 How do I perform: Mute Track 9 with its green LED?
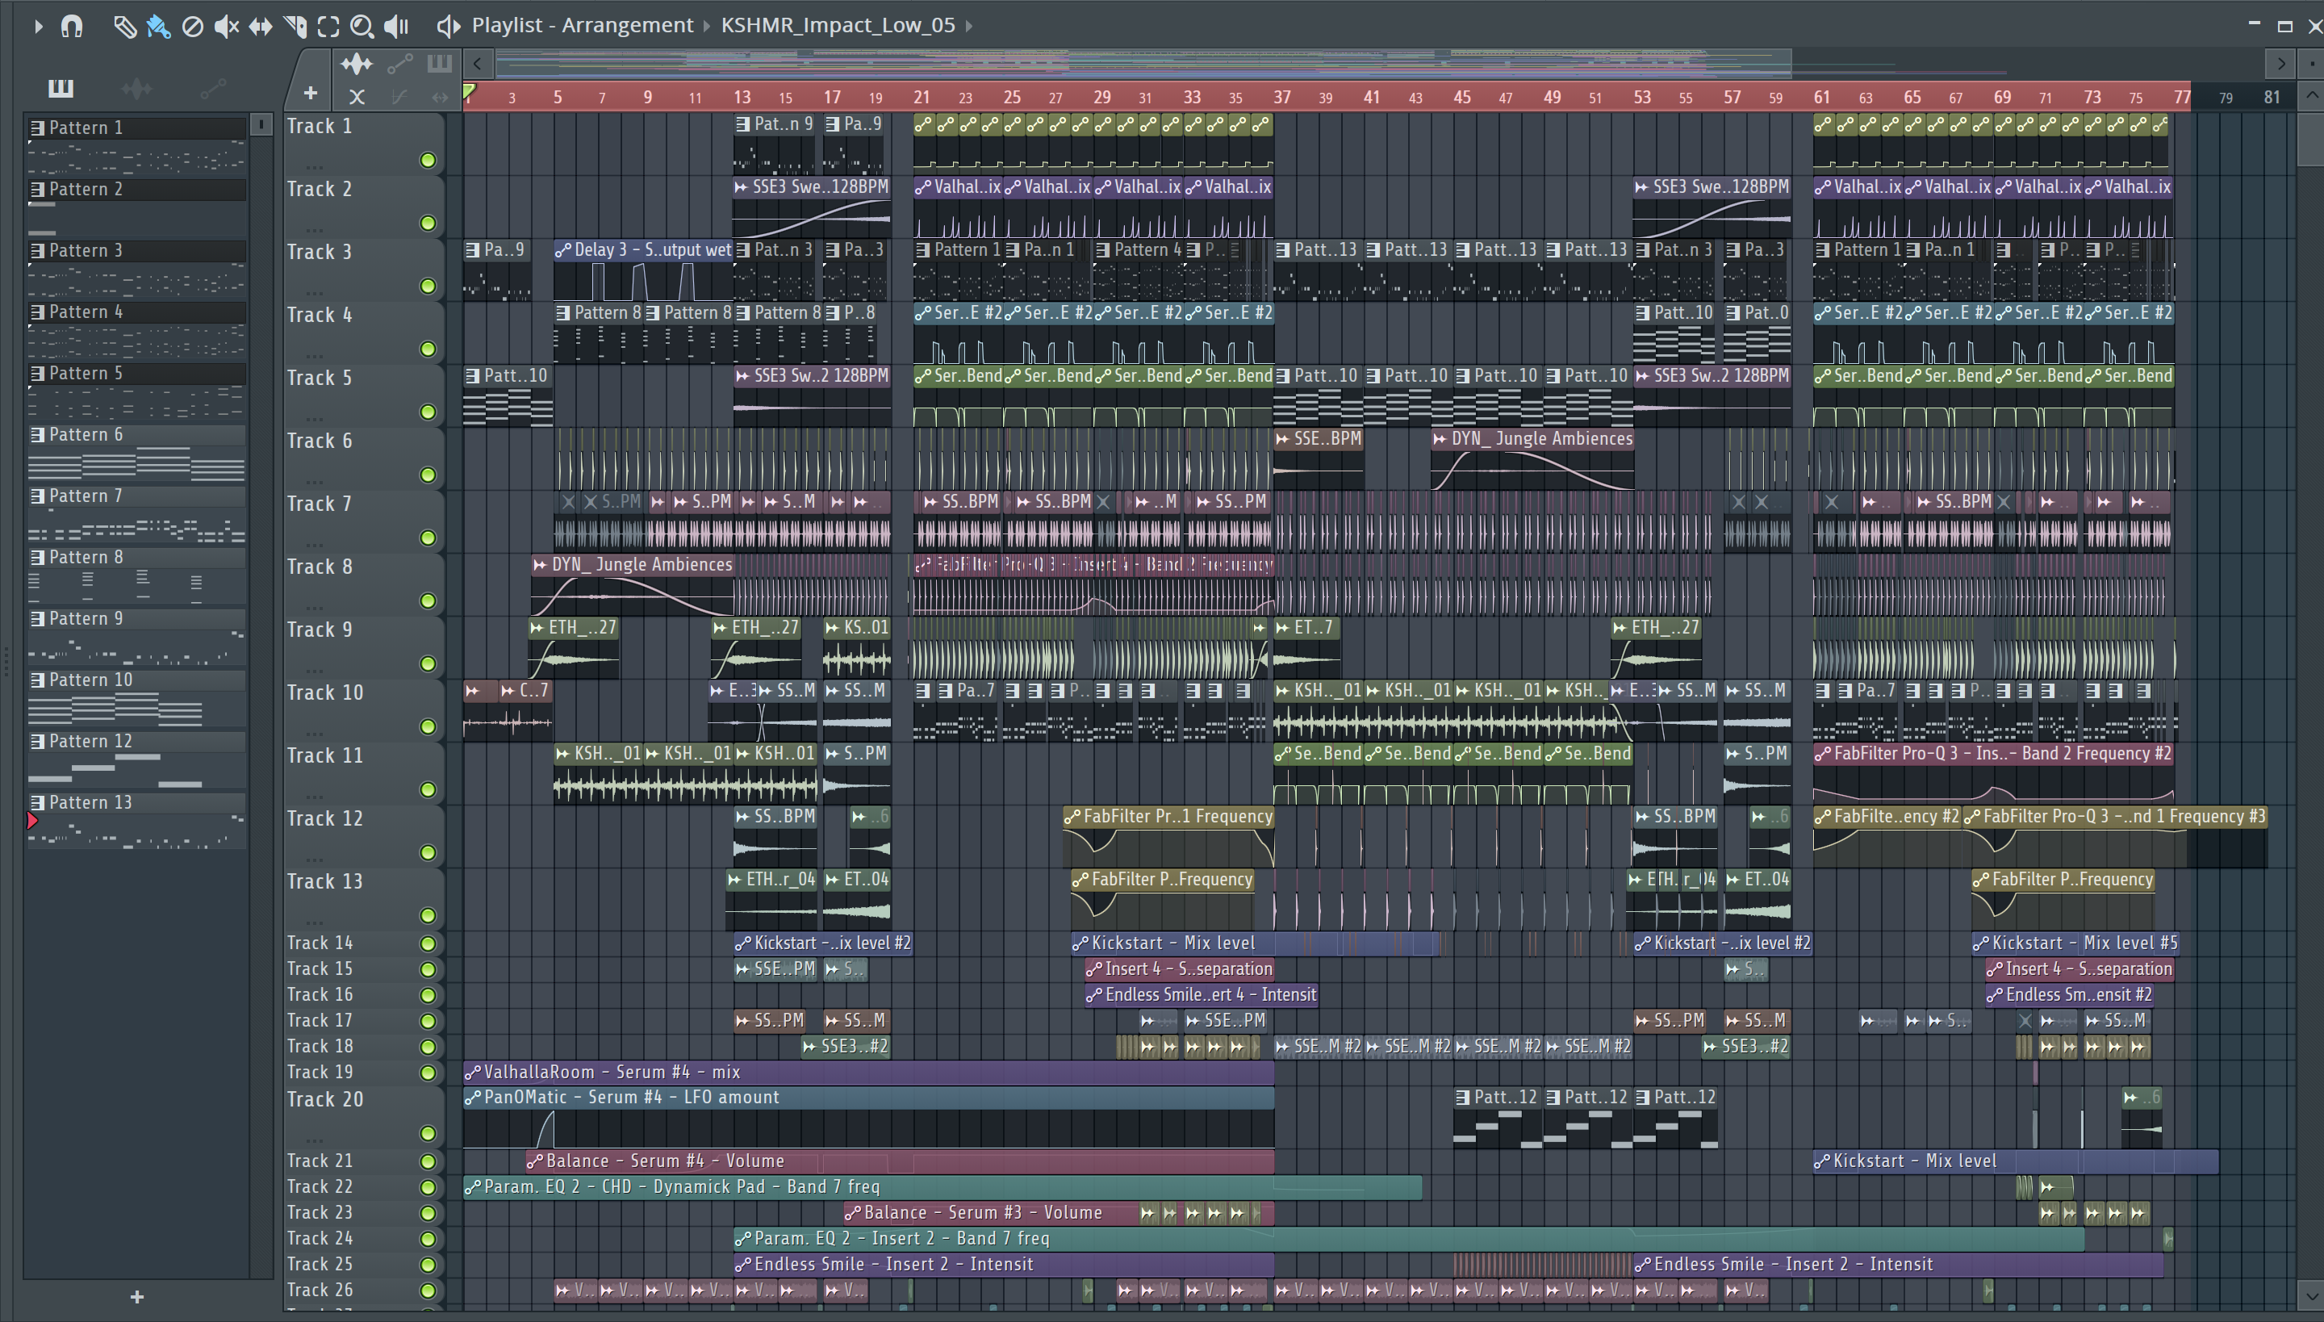click(428, 663)
